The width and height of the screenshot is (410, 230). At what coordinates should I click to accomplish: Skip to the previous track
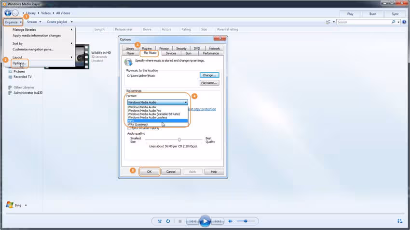(192, 221)
